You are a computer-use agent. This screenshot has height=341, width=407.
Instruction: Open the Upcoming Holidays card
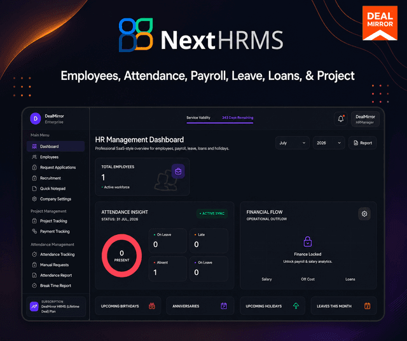tap(272, 306)
